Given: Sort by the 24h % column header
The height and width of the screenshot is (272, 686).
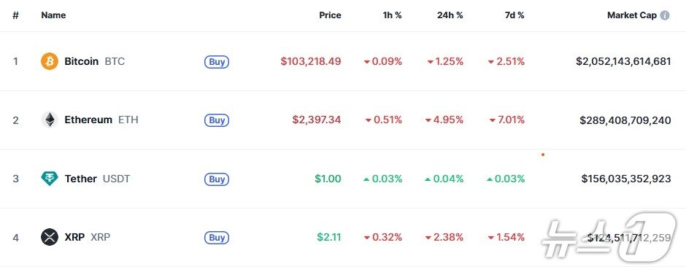Looking at the screenshot, I should tap(450, 15).
